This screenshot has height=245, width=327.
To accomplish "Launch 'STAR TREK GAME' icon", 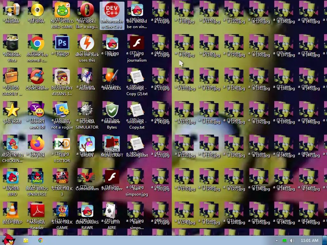I will click(62, 211).
